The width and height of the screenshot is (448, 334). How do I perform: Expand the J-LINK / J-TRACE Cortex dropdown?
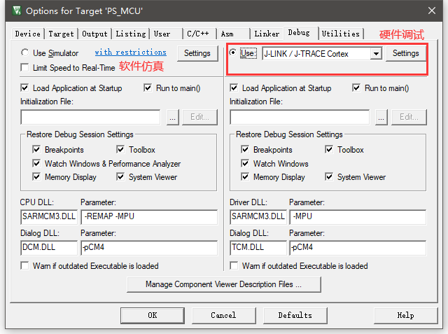(x=376, y=53)
